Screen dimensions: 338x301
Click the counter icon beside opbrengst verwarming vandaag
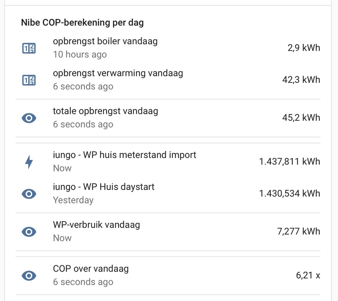pos(29,80)
